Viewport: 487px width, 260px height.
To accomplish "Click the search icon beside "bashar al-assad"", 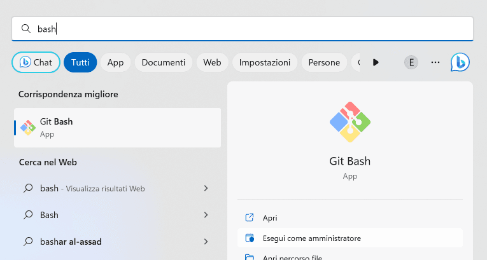I will tap(28, 242).
